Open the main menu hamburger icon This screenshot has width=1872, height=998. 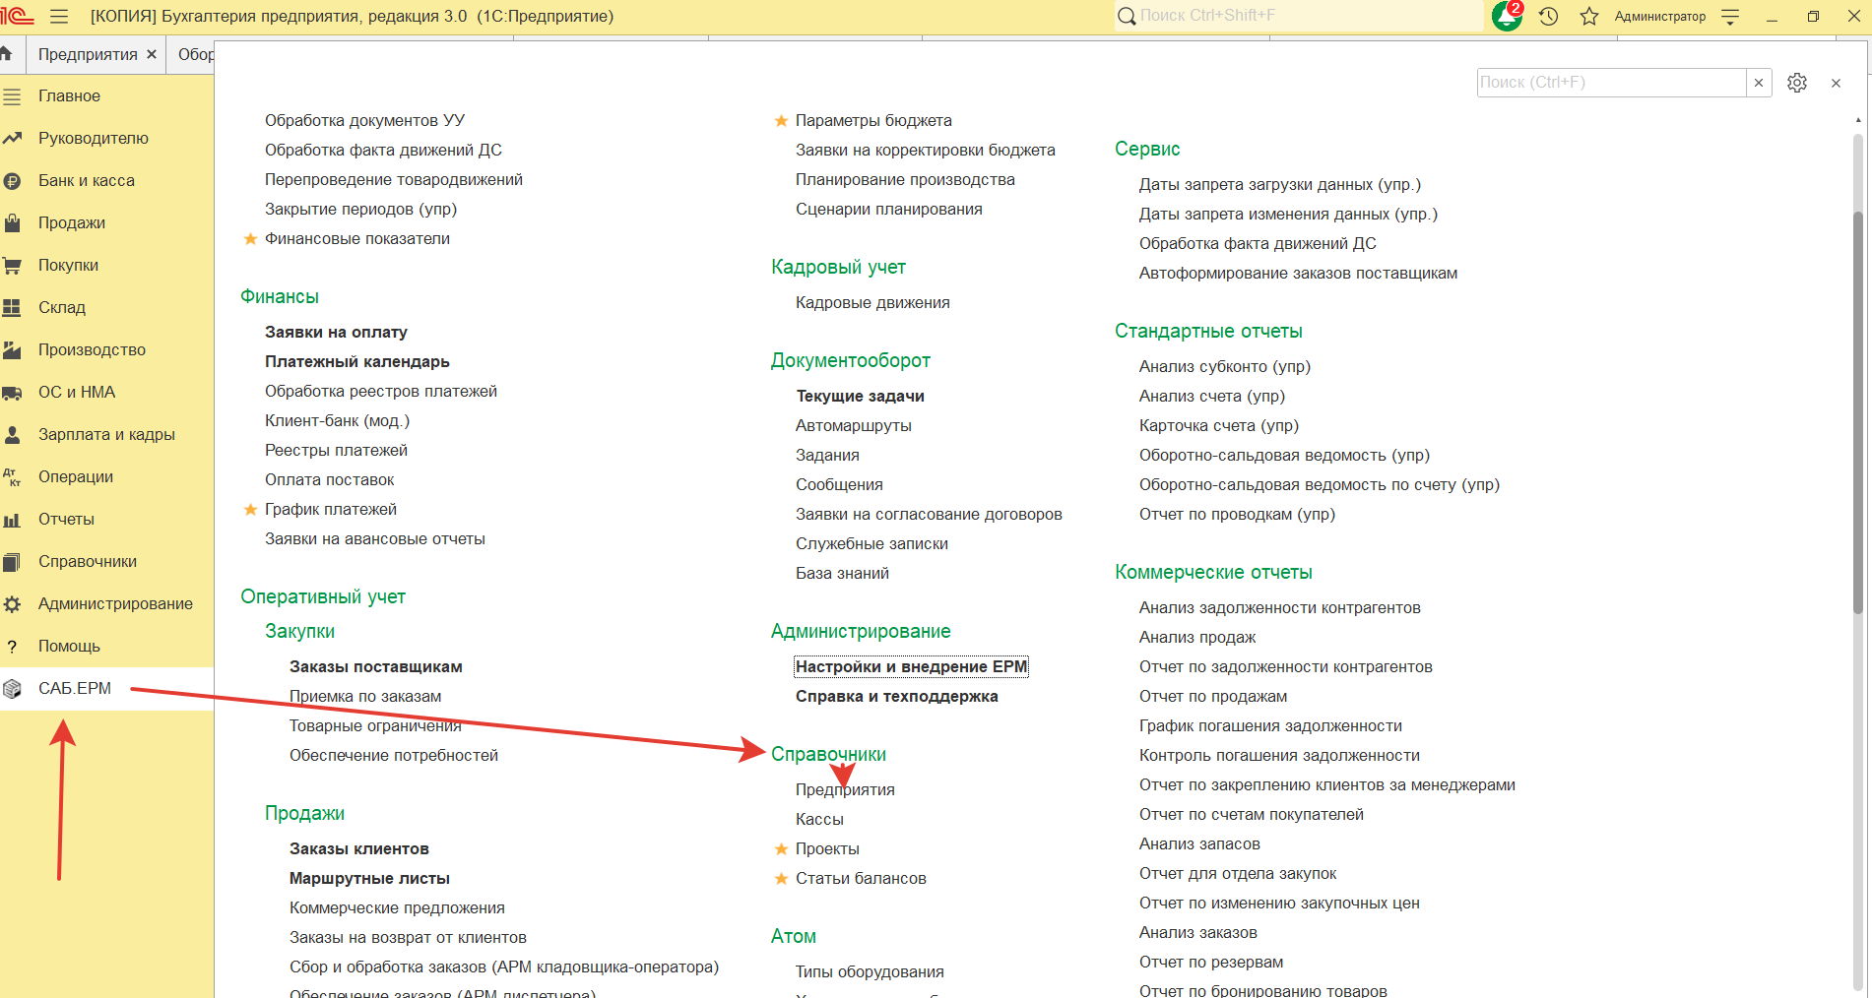(x=59, y=17)
